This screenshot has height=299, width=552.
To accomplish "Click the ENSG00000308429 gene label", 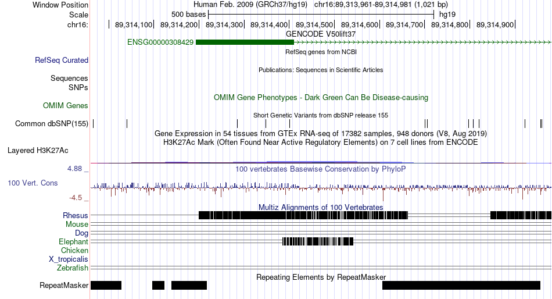I will pyautogui.click(x=160, y=42).
